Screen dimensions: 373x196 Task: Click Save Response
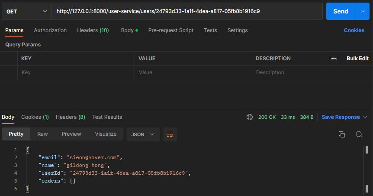coord(341,117)
